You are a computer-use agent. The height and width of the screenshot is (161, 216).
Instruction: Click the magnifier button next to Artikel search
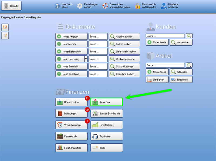point(189,65)
